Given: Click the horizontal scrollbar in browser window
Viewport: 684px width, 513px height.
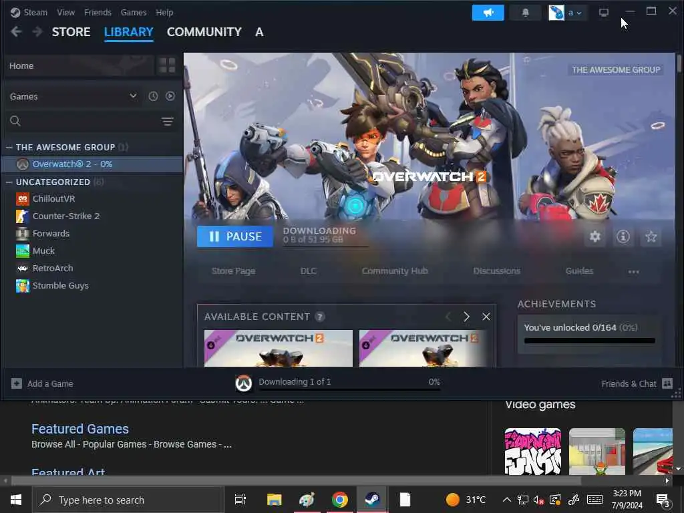Looking at the screenshot, I should pyautogui.click(x=296, y=481).
